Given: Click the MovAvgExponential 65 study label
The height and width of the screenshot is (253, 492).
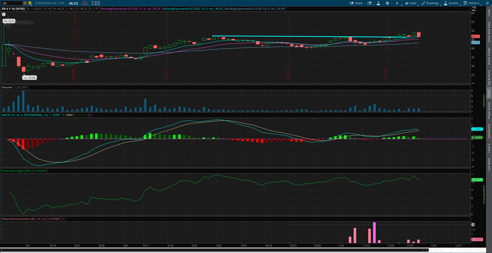Looking at the screenshot, I should click(250, 9).
